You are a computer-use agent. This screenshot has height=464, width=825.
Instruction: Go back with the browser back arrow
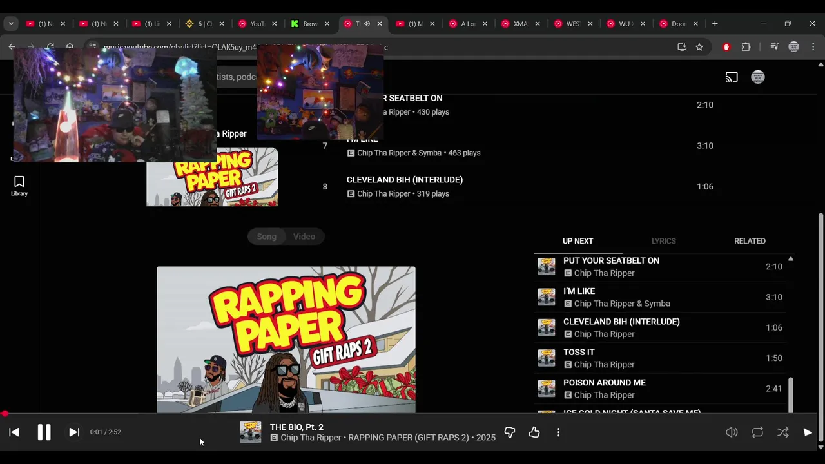click(12, 47)
